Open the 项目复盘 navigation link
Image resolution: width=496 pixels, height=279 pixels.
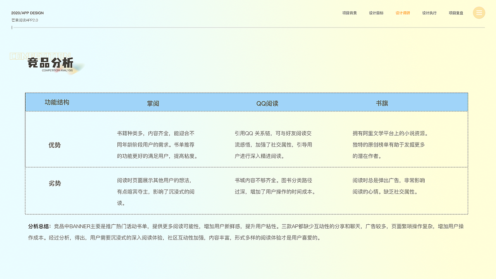pos(456,13)
